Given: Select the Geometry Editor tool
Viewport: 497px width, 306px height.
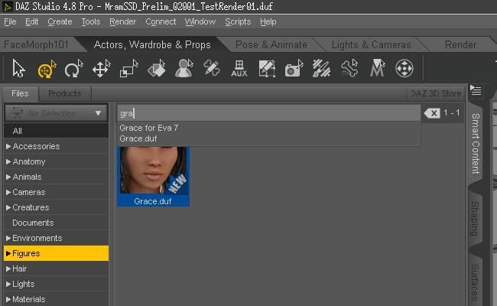Looking at the screenshot, I should coord(267,68).
